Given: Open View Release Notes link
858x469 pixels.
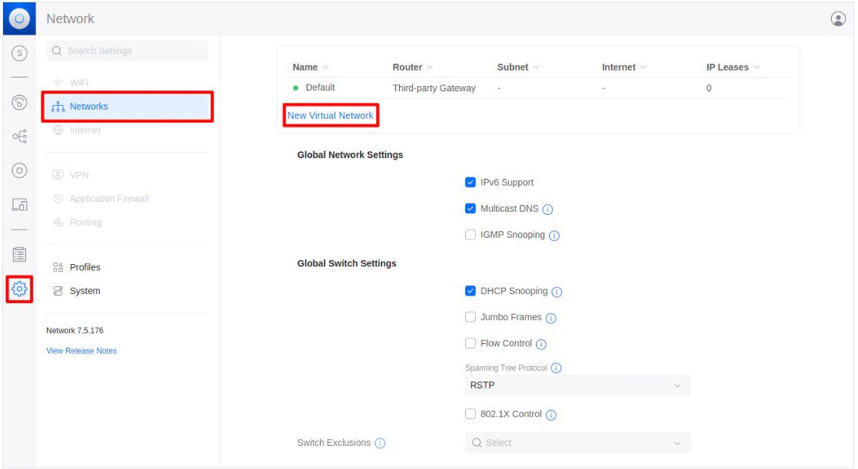Looking at the screenshot, I should point(81,351).
